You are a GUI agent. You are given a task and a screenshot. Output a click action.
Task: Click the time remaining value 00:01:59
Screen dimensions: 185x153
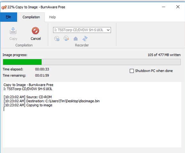tap(42, 75)
